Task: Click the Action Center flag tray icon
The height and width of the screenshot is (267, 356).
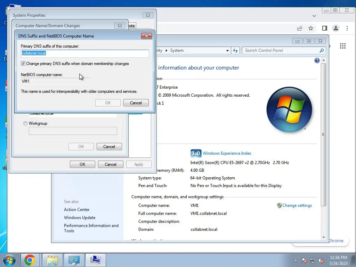Action: coord(304,260)
